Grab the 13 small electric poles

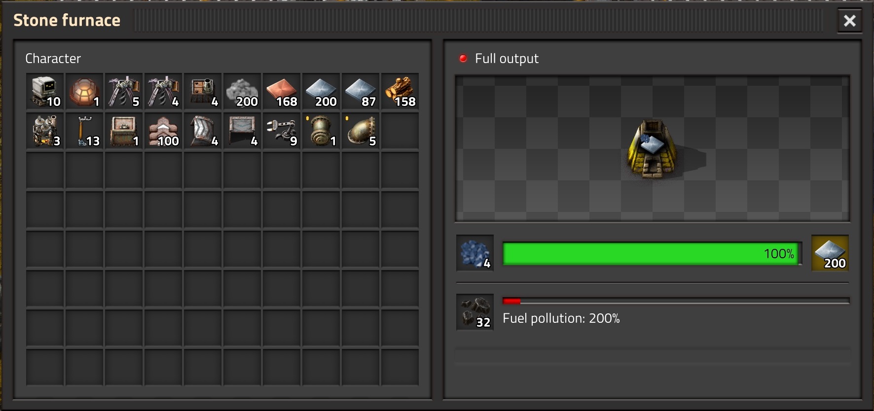[84, 131]
